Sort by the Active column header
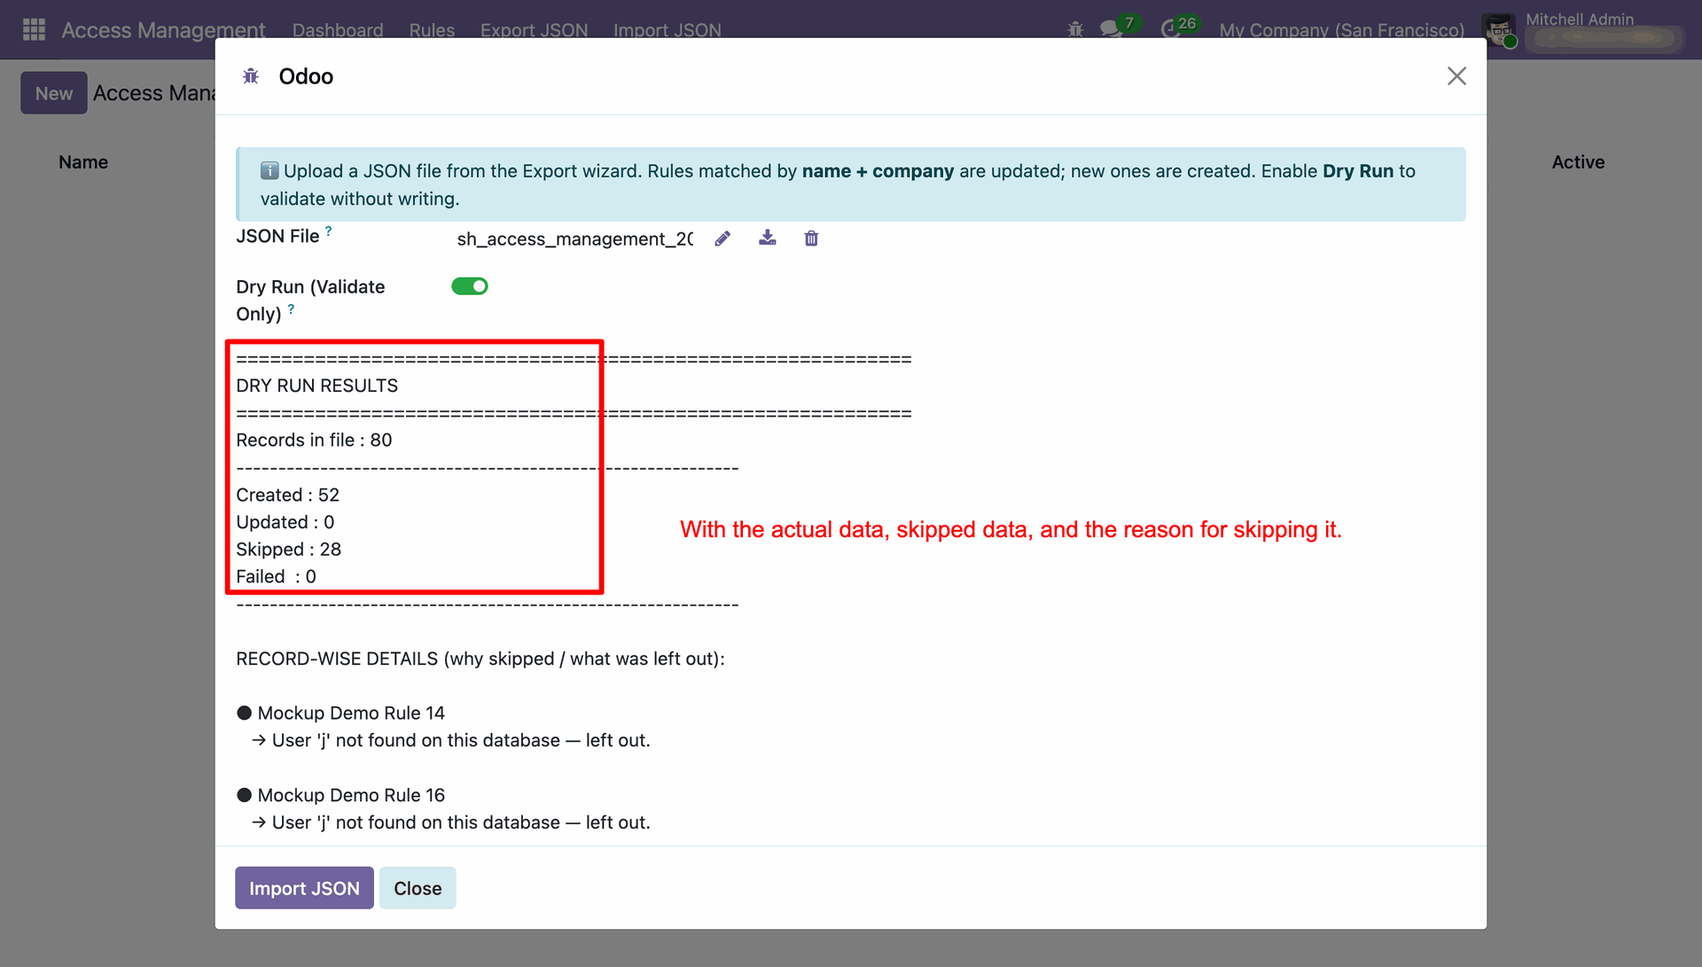1702x967 pixels. [x=1578, y=162]
